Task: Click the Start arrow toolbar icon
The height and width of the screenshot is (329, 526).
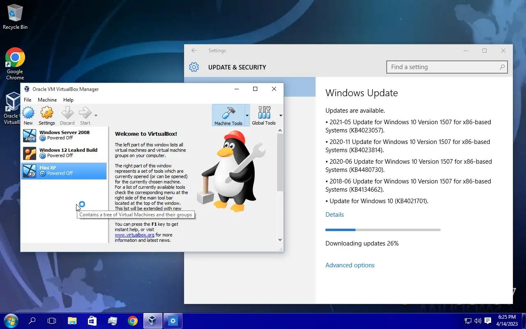Action: (x=85, y=113)
